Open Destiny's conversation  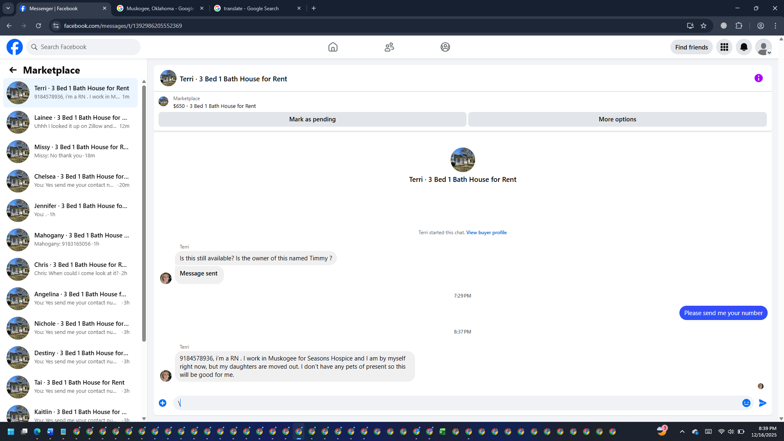click(x=70, y=358)
